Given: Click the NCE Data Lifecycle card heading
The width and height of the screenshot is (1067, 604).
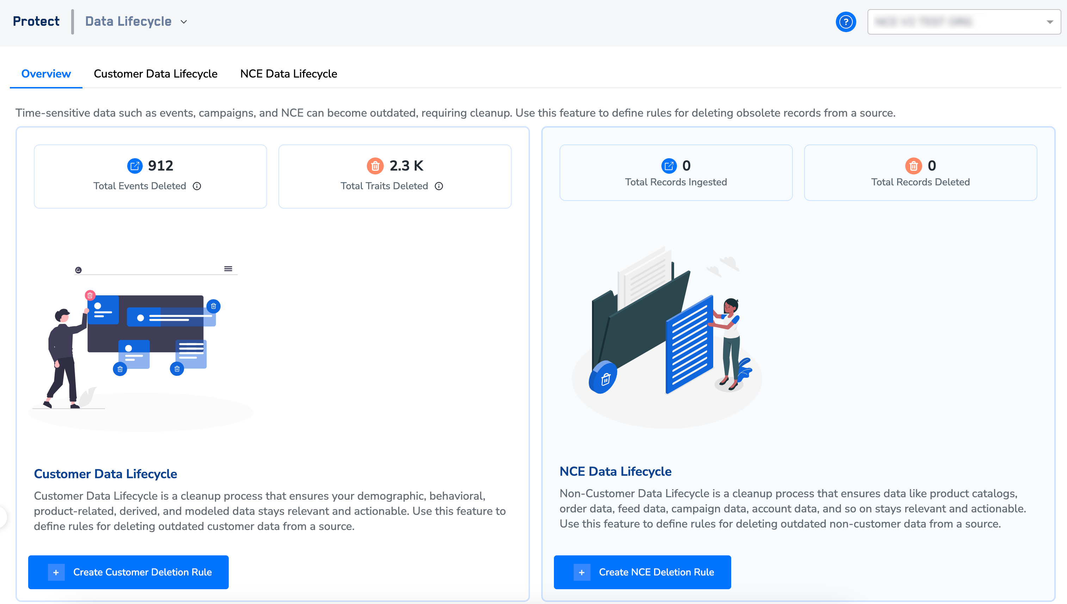Looking at the screenshot, I should (615, 471).
